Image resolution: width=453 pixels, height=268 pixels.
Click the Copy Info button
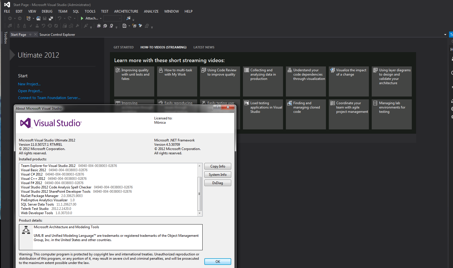[x=218, y=166]
